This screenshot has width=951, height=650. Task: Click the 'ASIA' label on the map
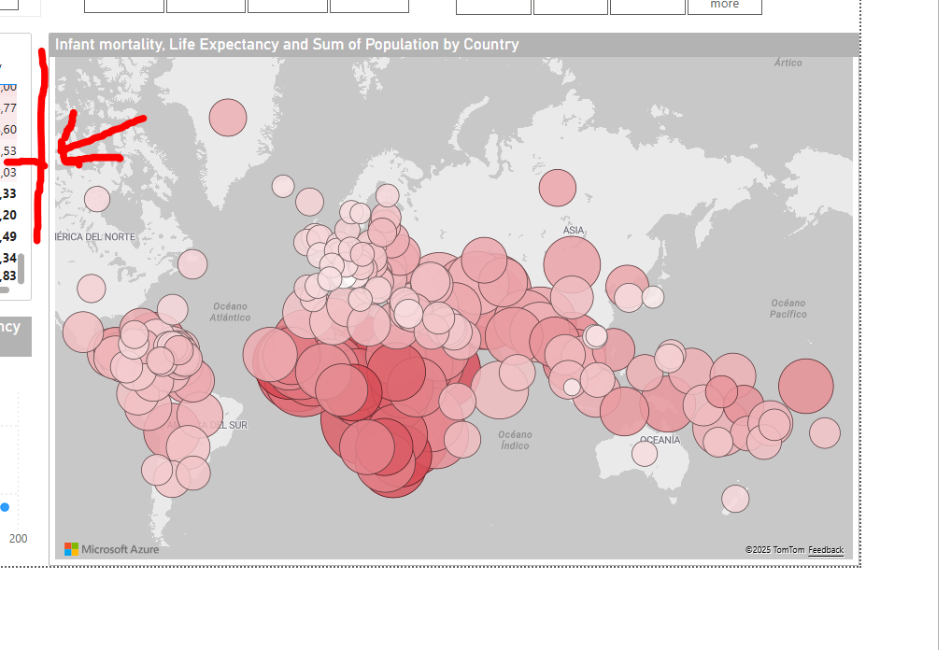coord(573,230)
